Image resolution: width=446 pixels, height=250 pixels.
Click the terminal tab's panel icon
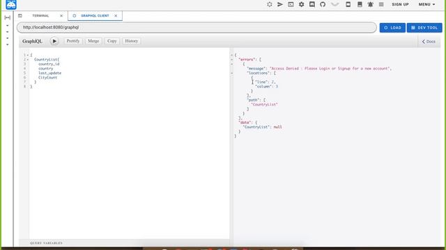(20, 15)
